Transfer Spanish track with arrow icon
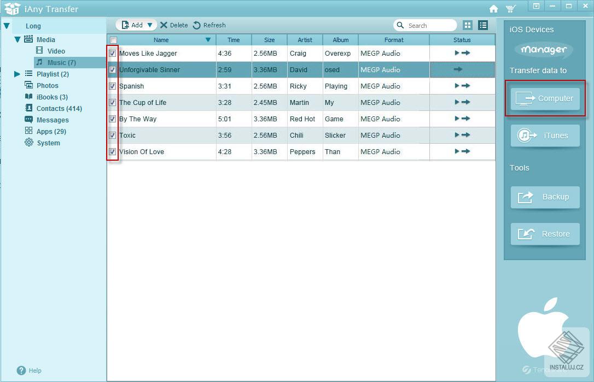 (x=466, y=86)
